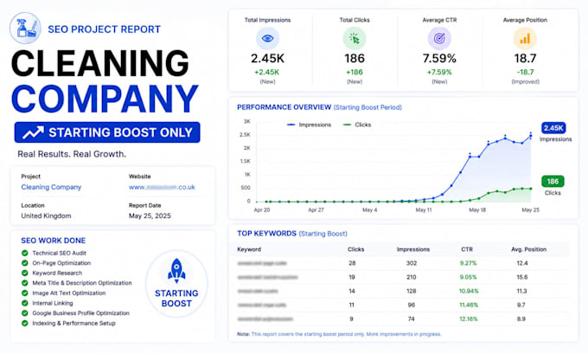Click check beside Indexing & Performance Setup

(x=25, y=323)
